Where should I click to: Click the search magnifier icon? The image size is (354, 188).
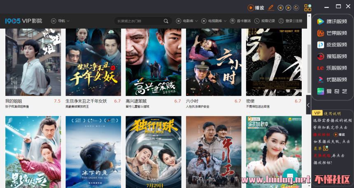(166, 21)
